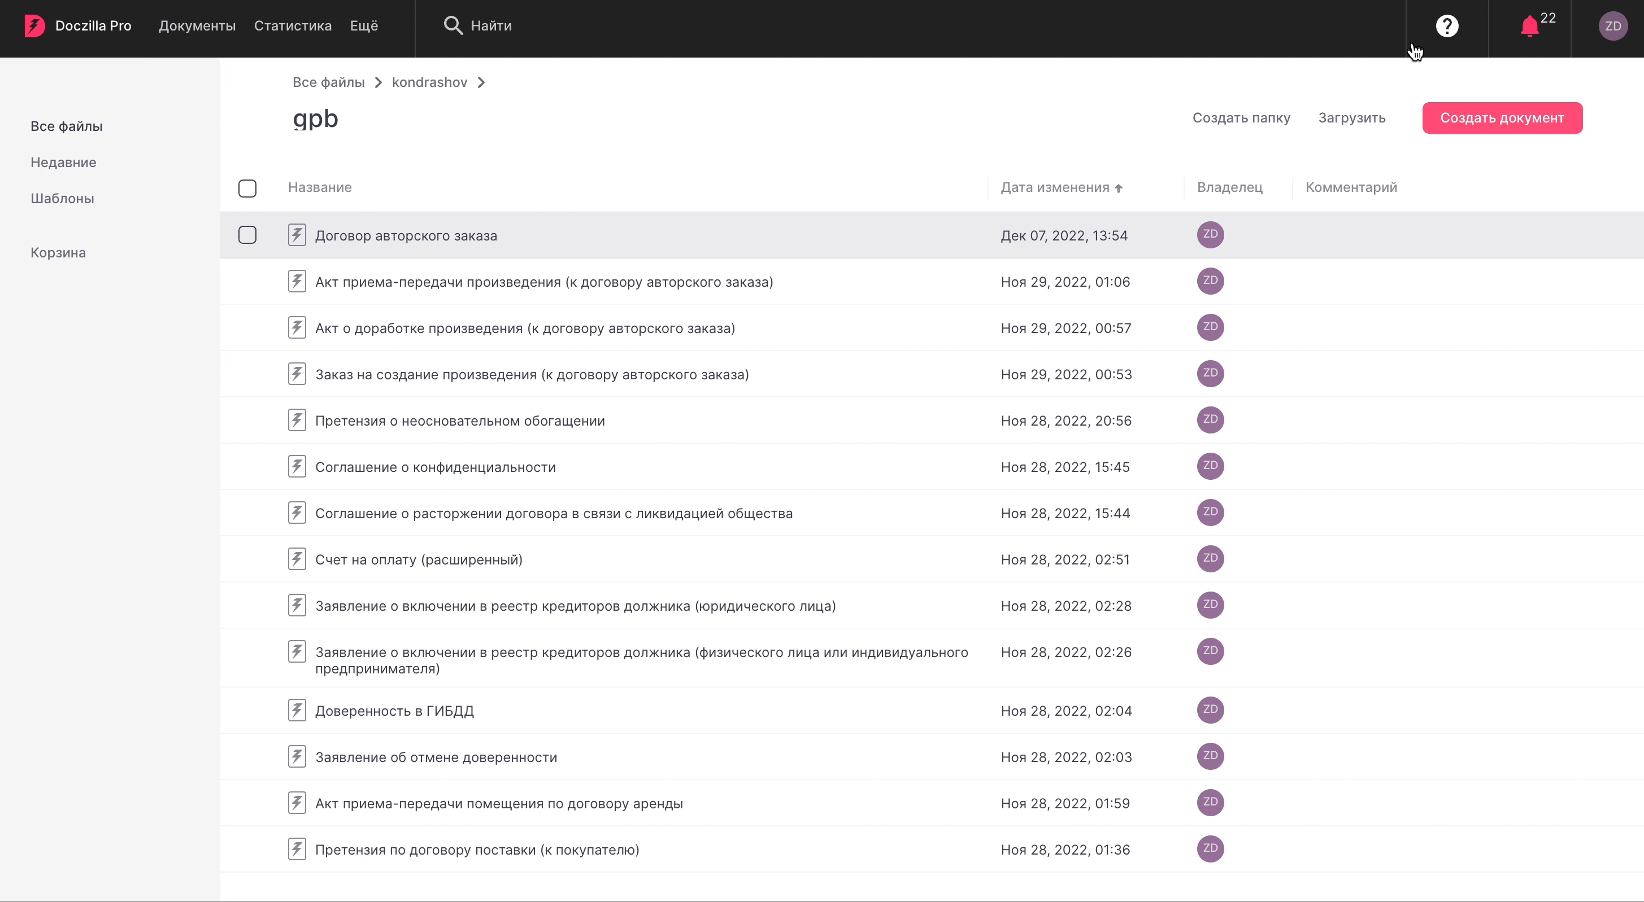Go to kondrashov breadcrumb link
Screen dimensions: 1644x902
[x=429, y=82]
